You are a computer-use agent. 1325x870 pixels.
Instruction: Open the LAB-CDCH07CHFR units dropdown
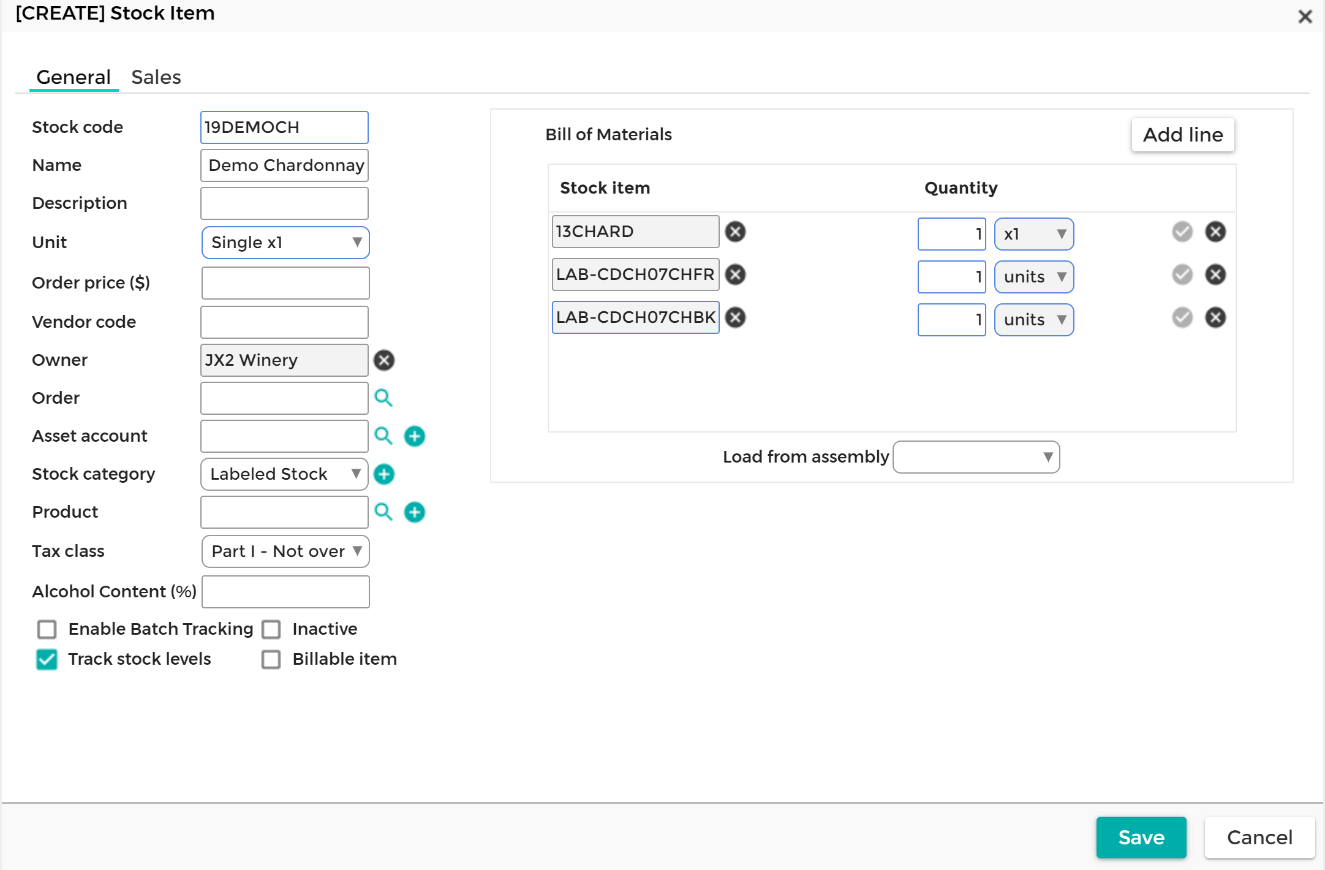(1034, 277)
